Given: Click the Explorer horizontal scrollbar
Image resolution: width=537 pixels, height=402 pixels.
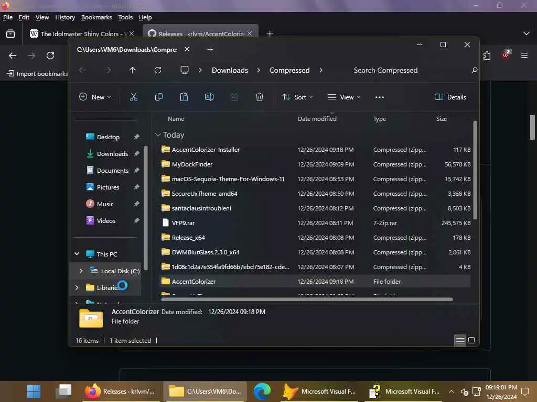Looking at the screenshot, I should click(307, 299).
